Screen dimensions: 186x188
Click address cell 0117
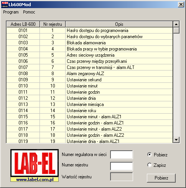23,129
